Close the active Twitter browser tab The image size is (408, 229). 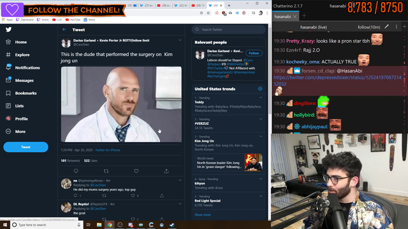tap(221, 6)
